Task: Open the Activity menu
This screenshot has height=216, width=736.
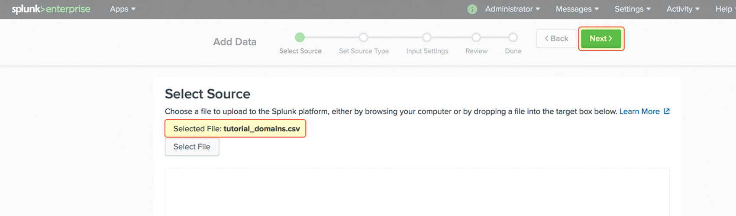Action: (x=683, y=9)
